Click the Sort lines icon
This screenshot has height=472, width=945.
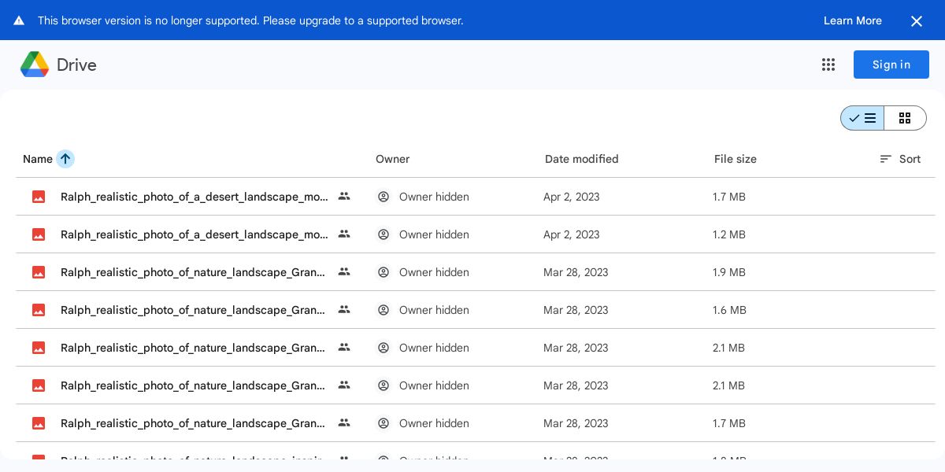pos(886,159)
